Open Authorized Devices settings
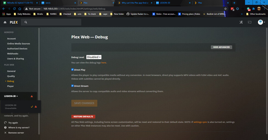This screenshot has height=140, width=268. (x=17, y=49)
